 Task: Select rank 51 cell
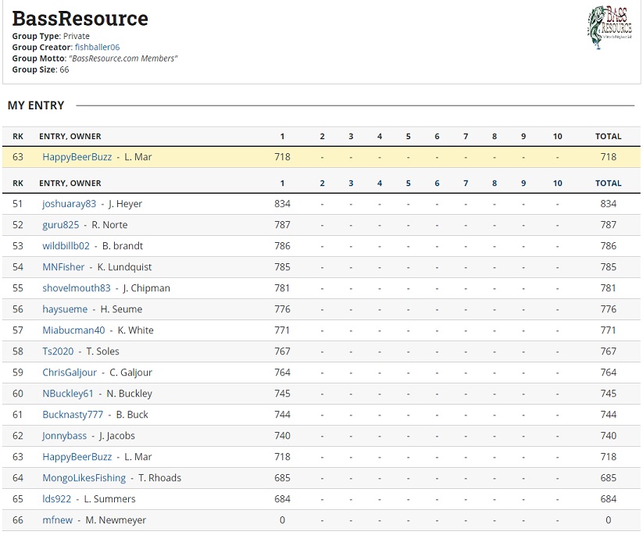(x=18, y=204)
